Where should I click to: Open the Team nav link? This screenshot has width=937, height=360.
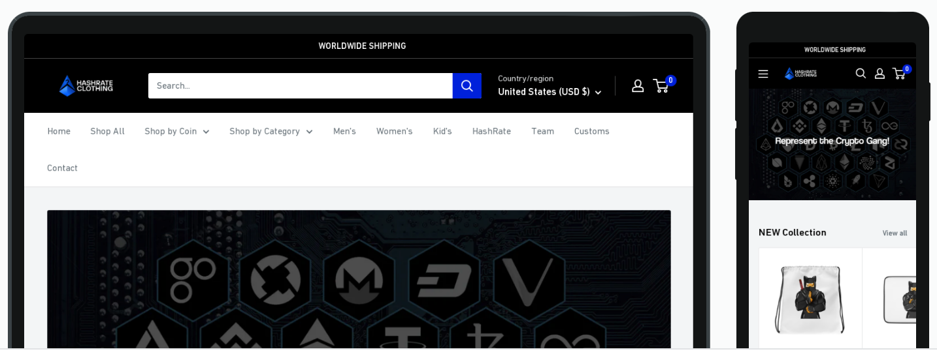(x=542, y=131)
